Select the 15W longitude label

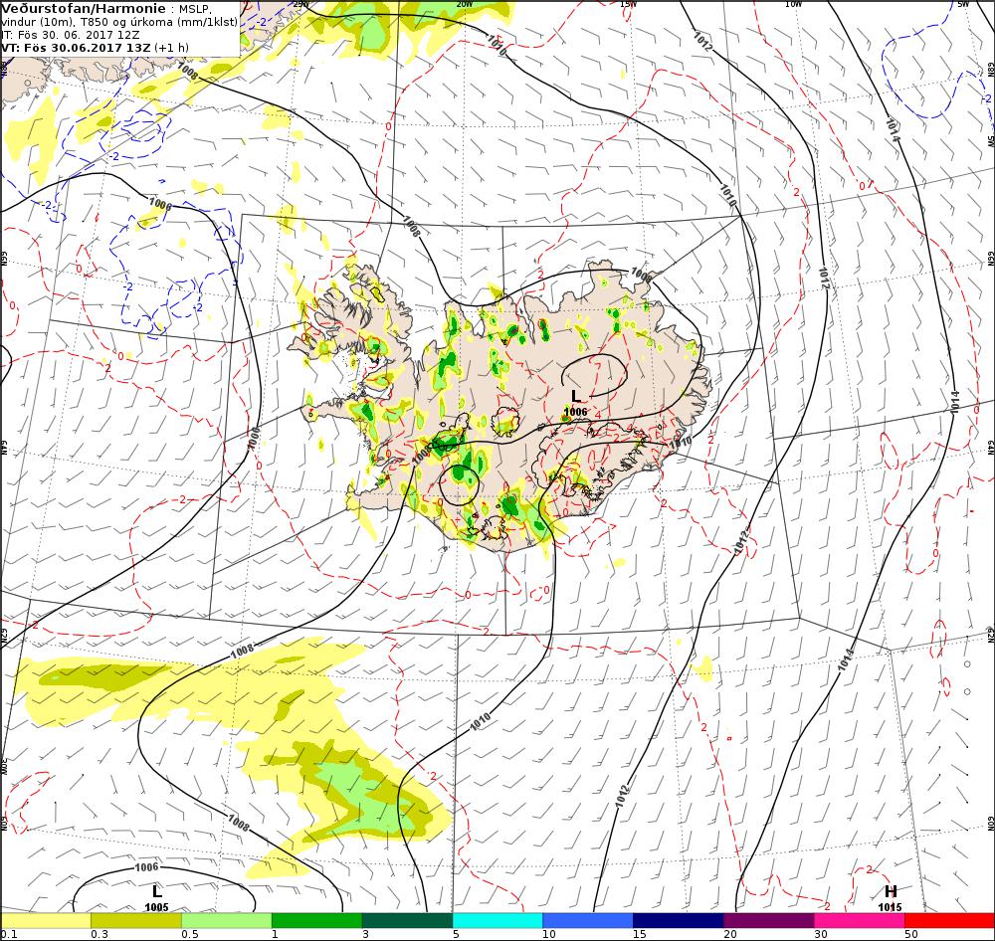[x=628, y=4]
